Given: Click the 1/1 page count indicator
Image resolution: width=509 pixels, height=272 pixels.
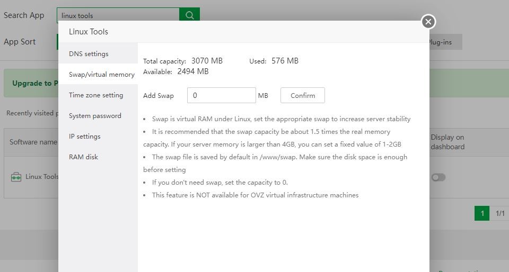Looking at the screenshot, I should point(499,213).
